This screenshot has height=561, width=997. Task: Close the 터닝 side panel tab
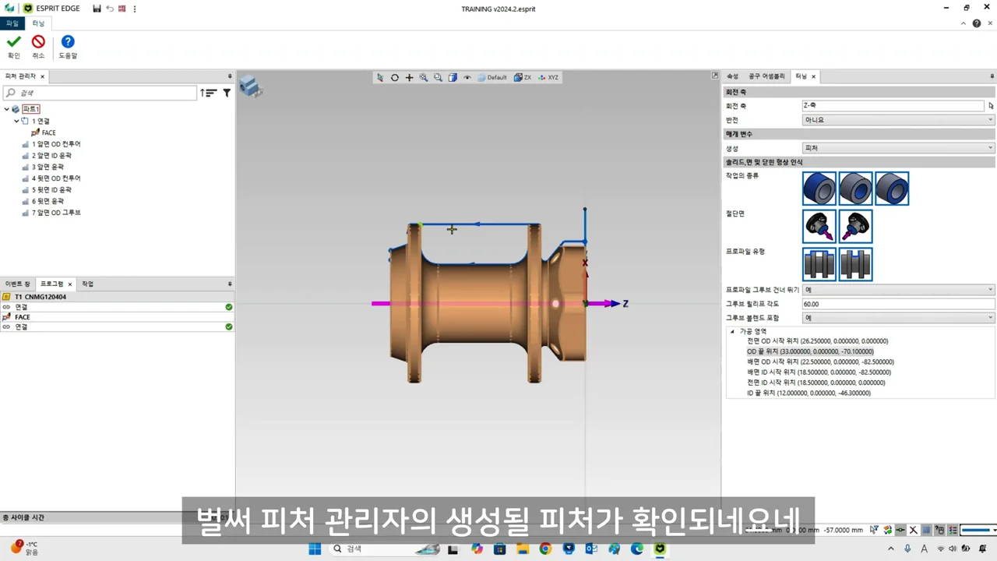pyautogui.click(x=814, y=76)
